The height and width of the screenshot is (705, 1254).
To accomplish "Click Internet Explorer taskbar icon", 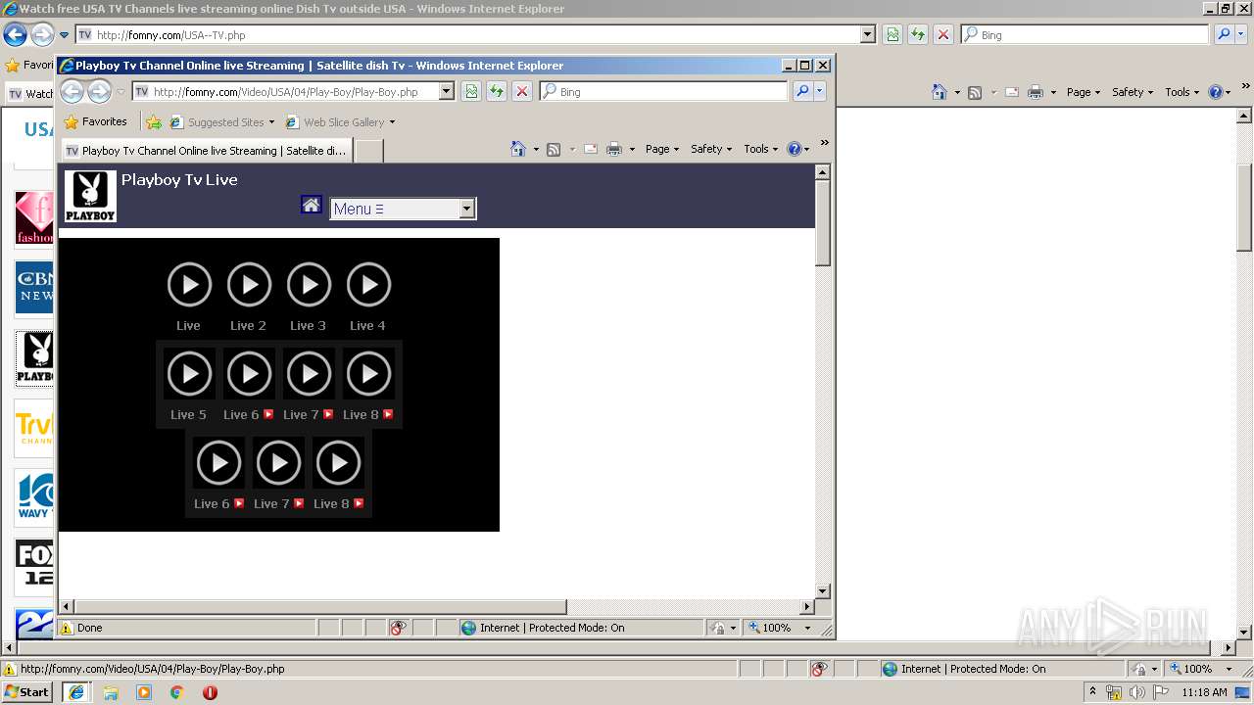I will coord(75,692).
